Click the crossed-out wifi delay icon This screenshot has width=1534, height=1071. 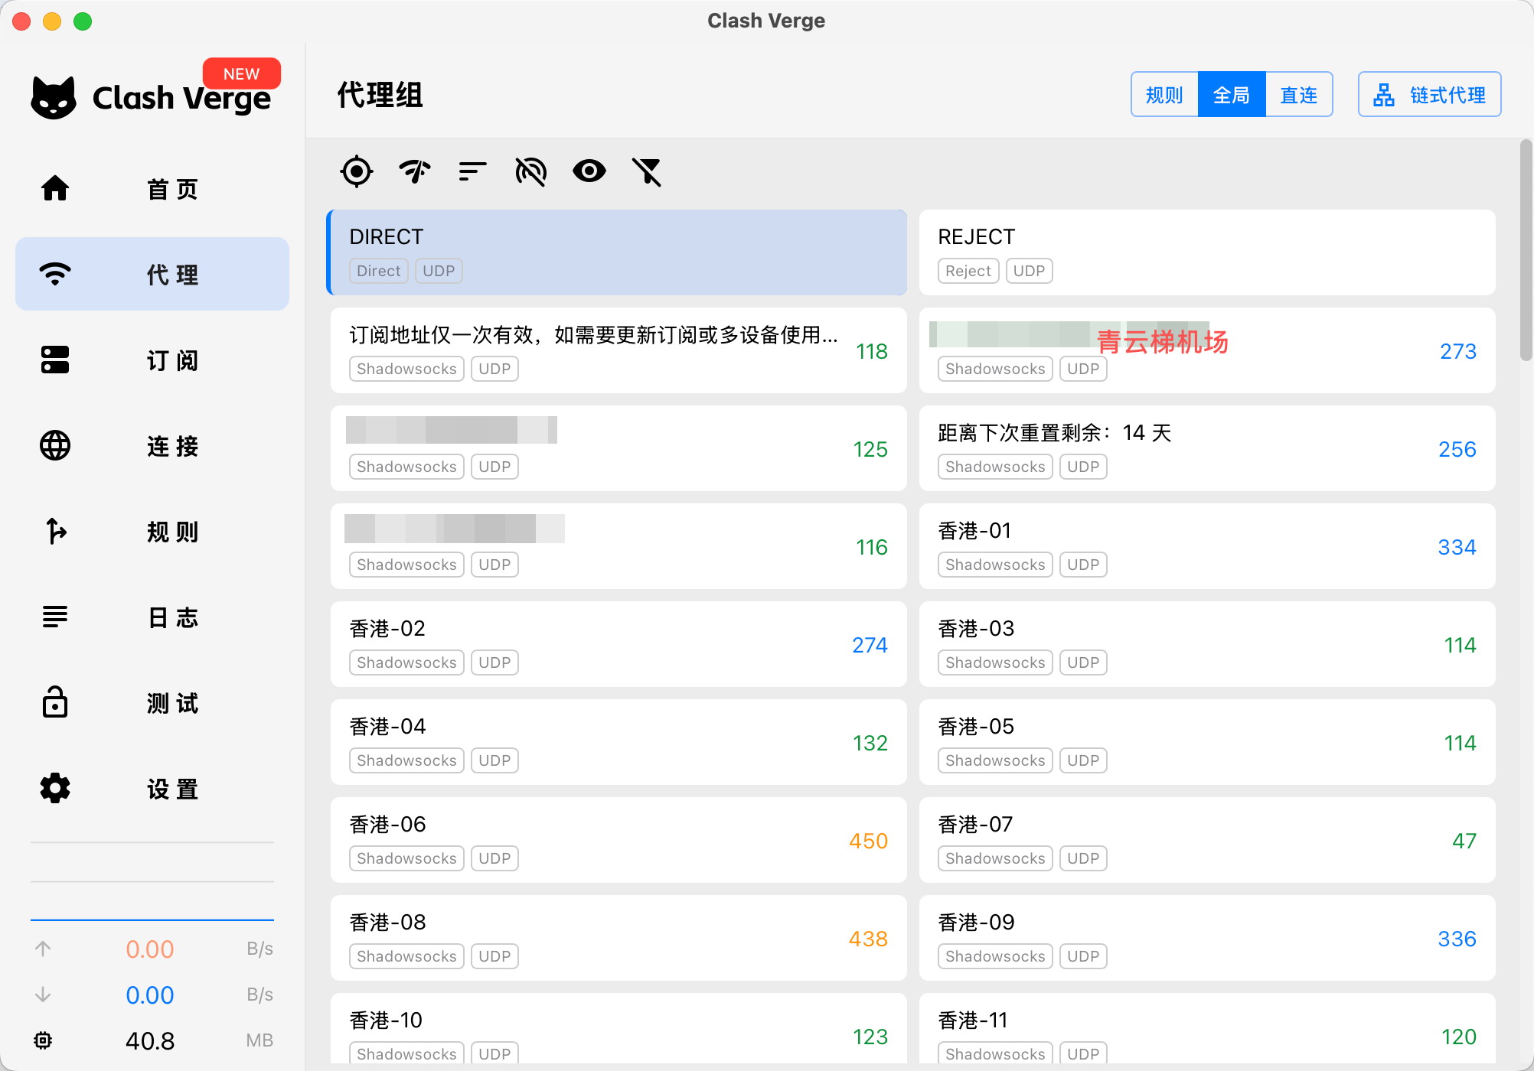(x=530, y=171)
